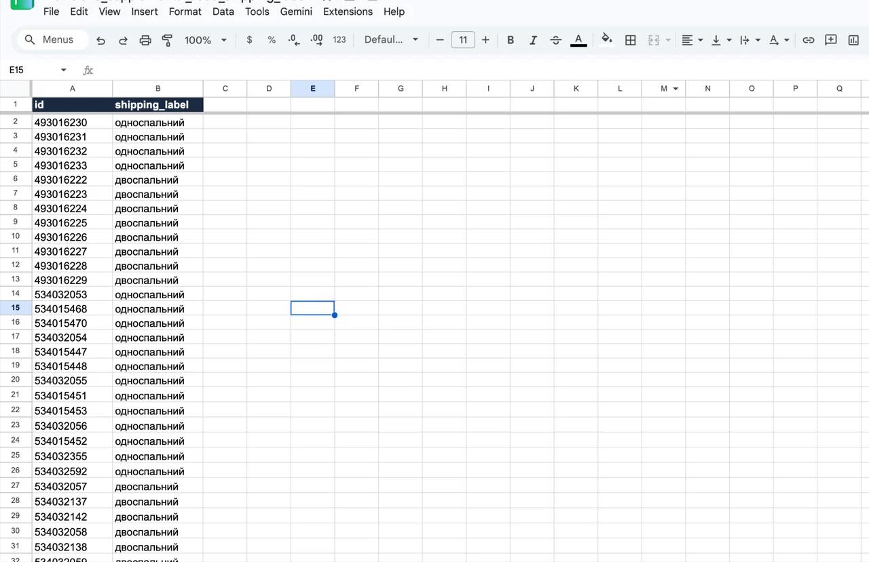Open the File menu
The width and height of the screenshot is (869, 562).
pos(51,12)
